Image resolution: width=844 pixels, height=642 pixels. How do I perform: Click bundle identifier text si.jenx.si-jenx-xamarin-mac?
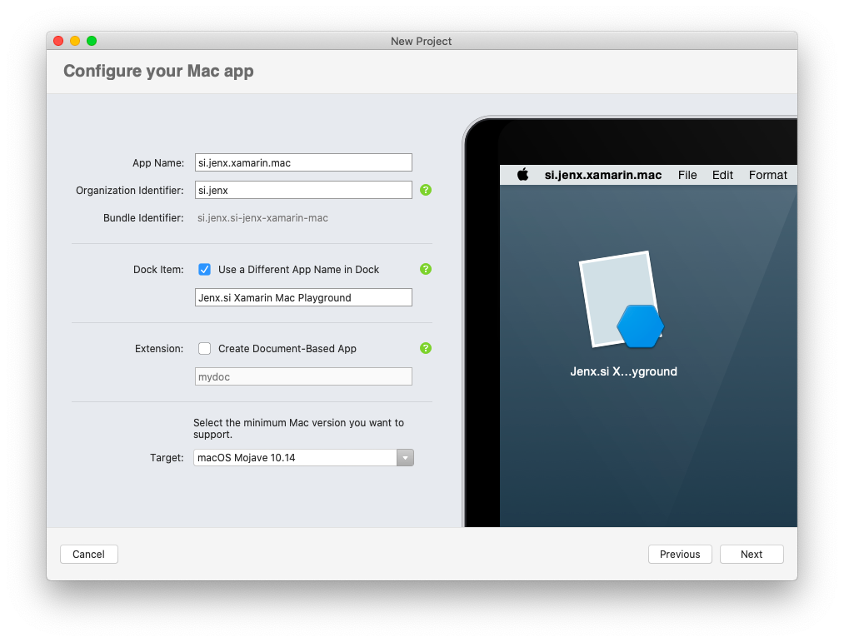pyautogui.click(x=262, y=218)
